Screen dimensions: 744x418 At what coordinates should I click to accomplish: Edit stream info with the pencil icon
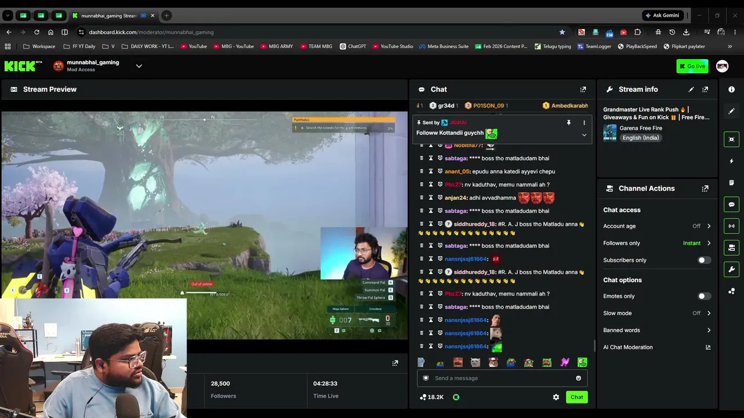(x=691, y=89)
